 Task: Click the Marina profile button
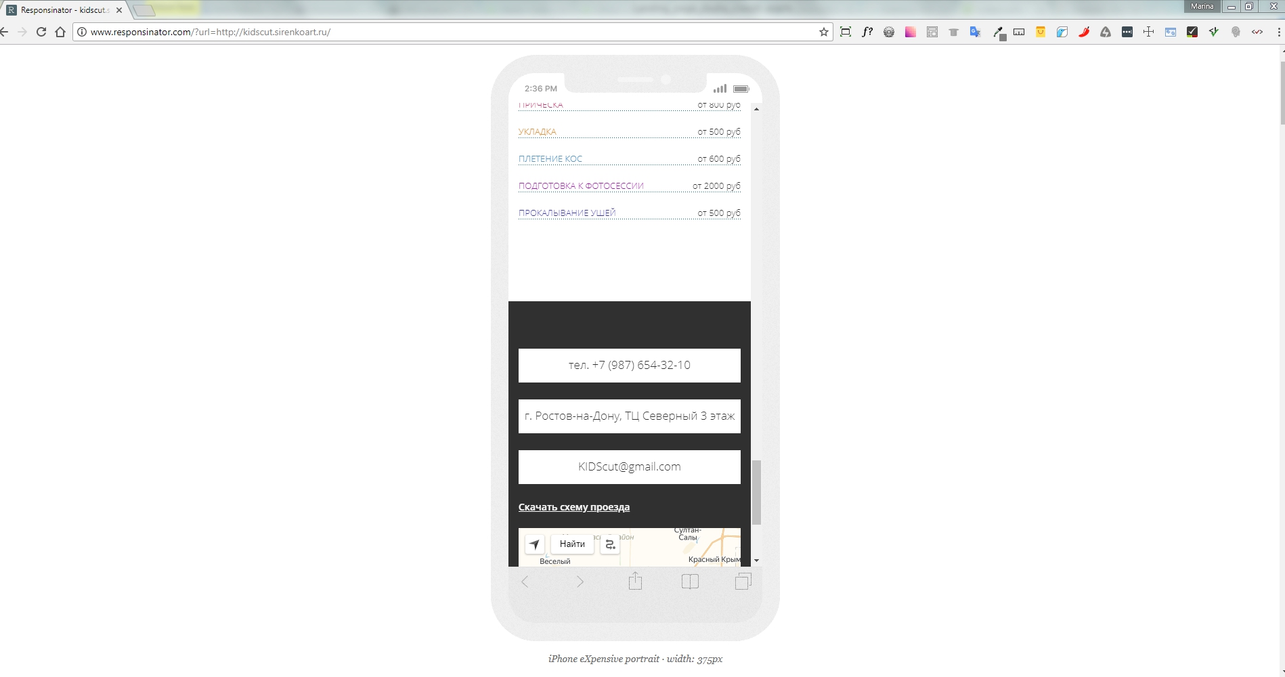click(x=1202, y=6)
